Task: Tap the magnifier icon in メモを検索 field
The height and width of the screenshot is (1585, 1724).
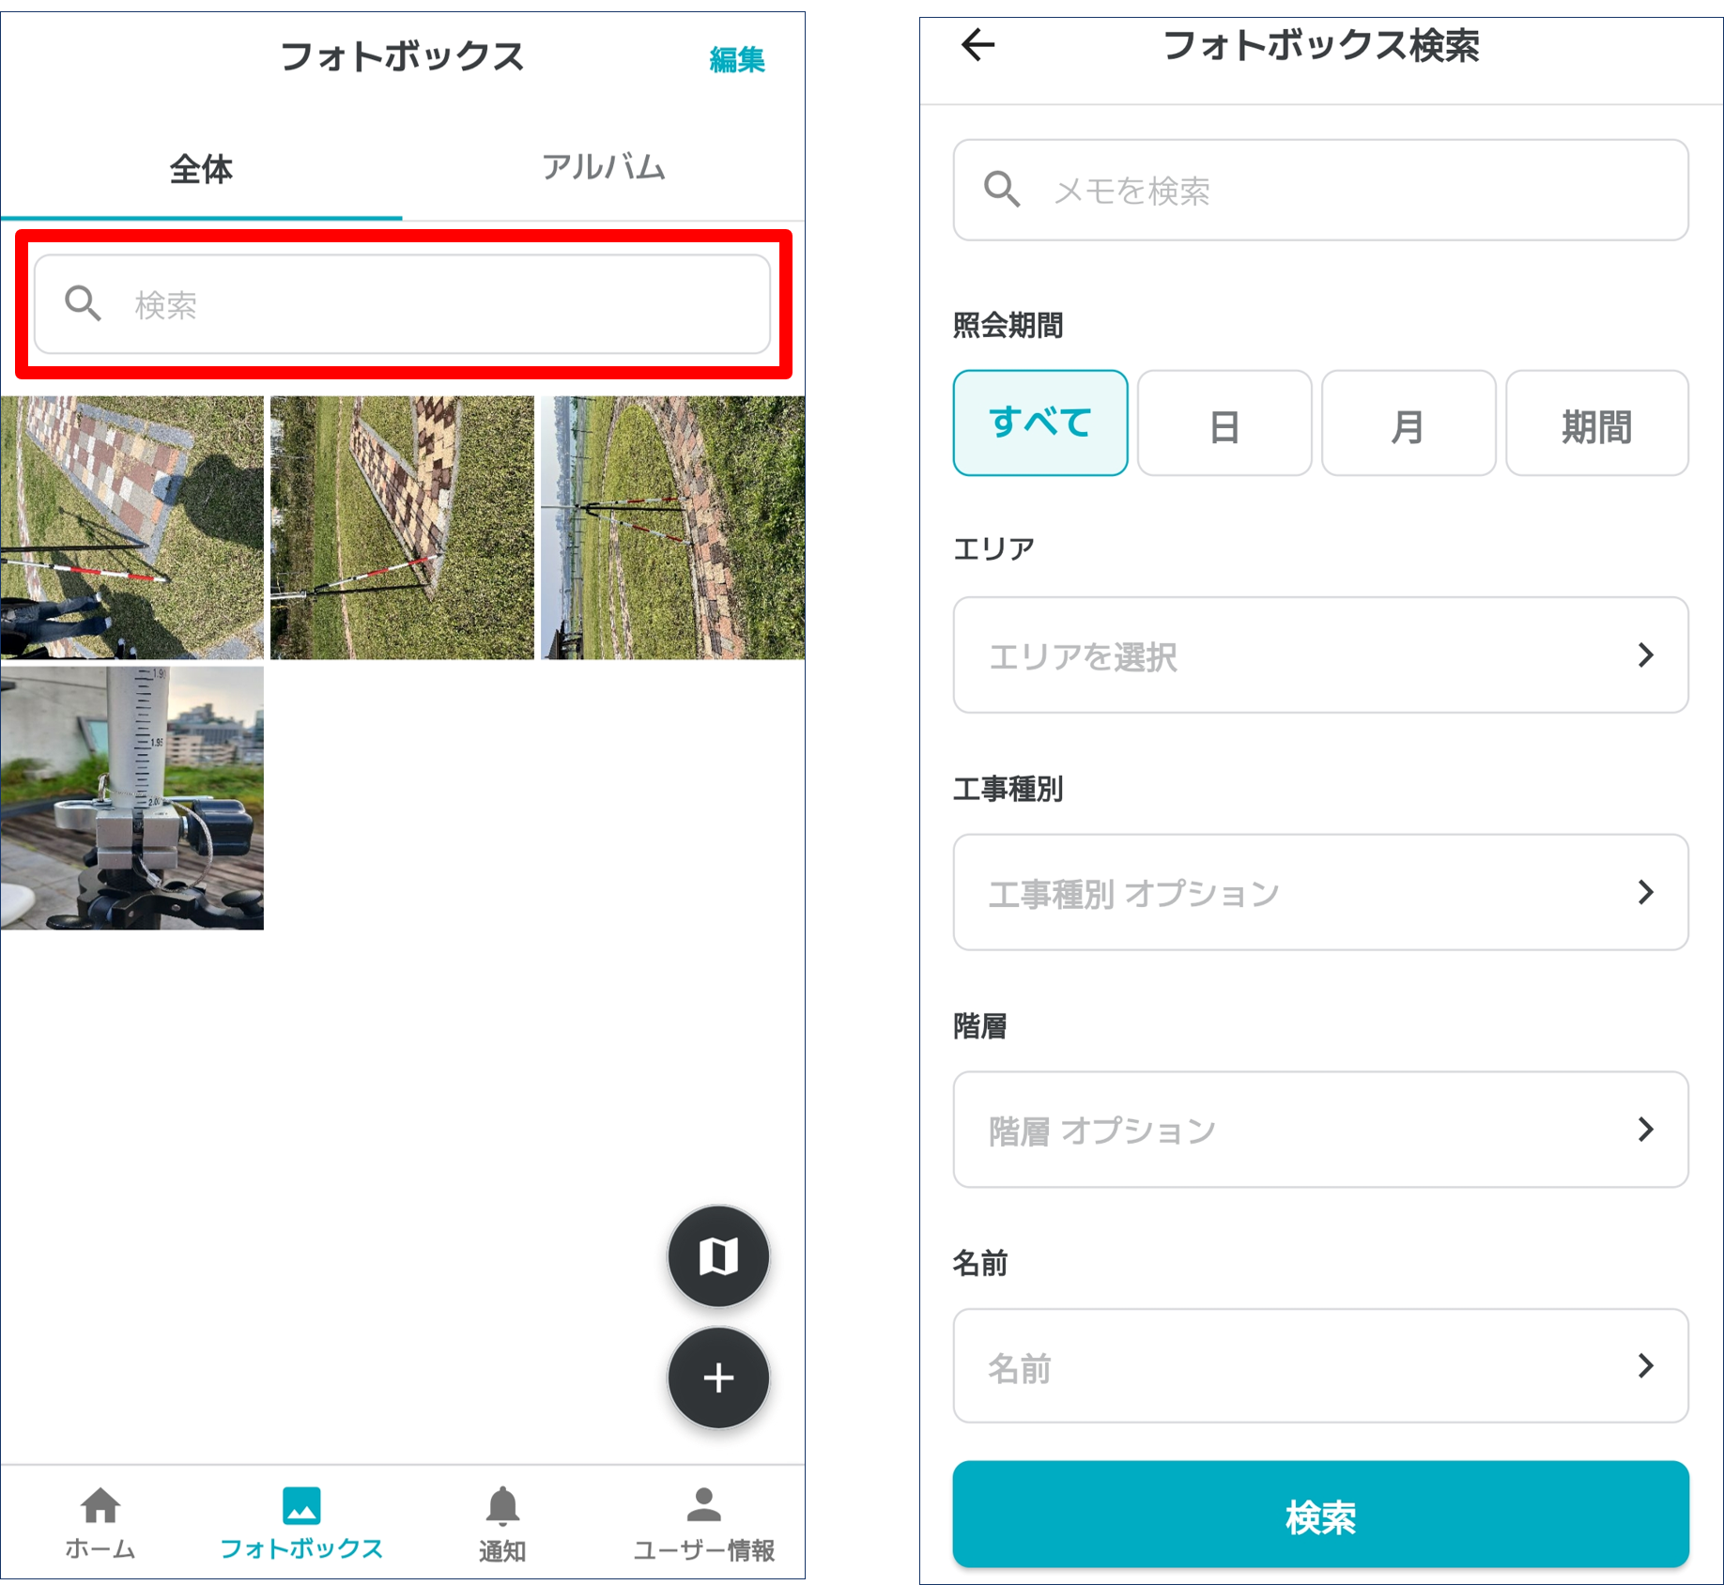Action: tap(1001, 190)
